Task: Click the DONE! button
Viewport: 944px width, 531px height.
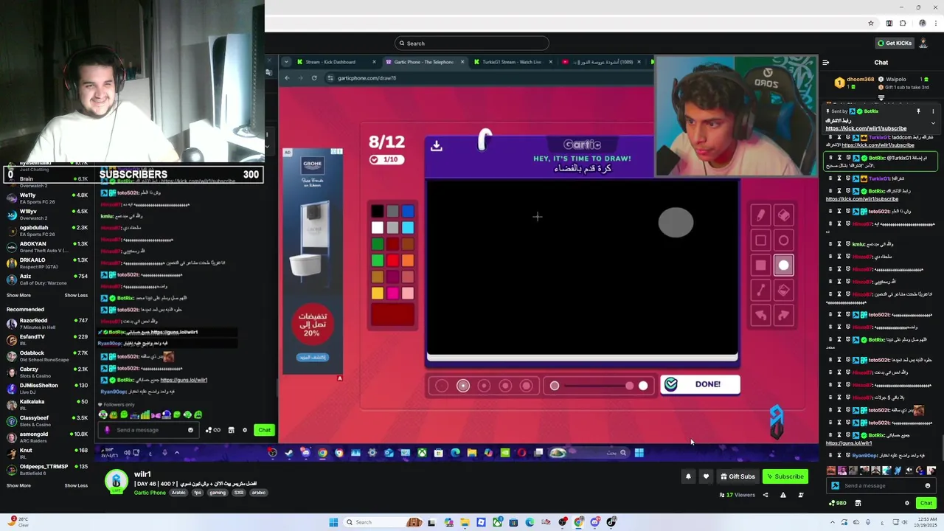Action: coord(700,384)
